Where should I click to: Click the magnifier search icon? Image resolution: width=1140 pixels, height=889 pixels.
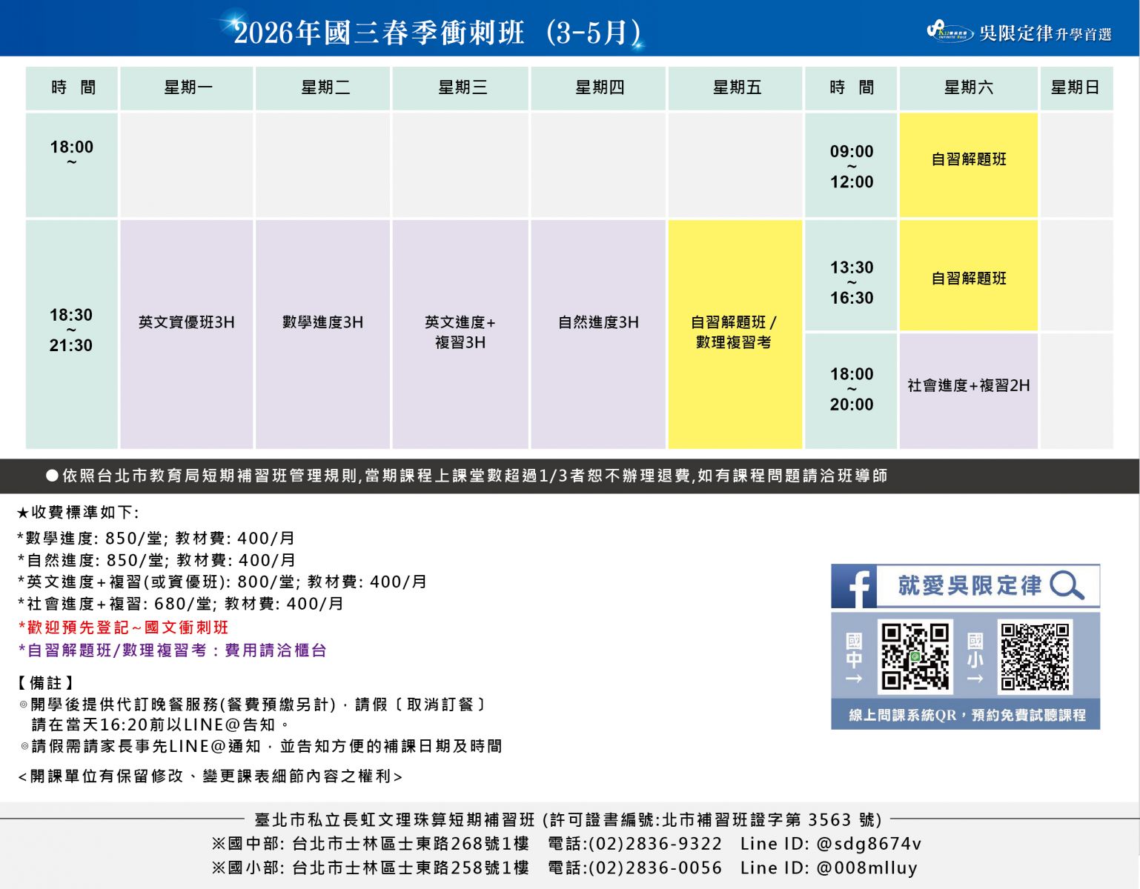coord(1067,585)
